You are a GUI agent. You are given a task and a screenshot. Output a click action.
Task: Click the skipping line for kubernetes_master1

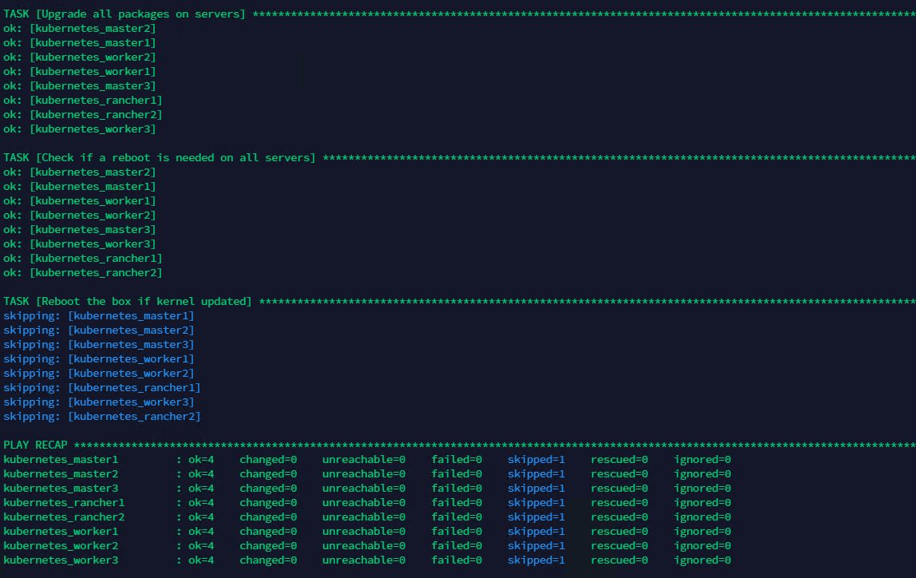click(x=99, y=316)
